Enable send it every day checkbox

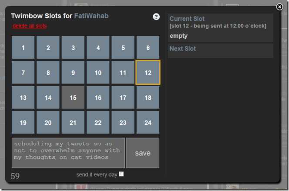[121, 174]
